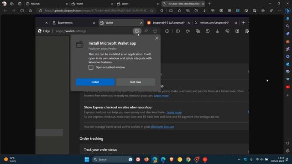Open the sidebar Games chess icon
Viewport: 292px width, 164px height.
288,49
